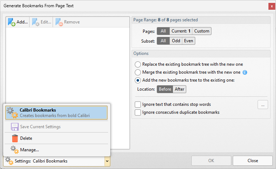The width and height of the screenshot is (276, 169).
Task: Click the info icon beside Merge option
Action: [245, 72]
